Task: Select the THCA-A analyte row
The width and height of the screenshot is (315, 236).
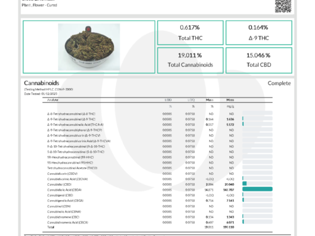Action: (x=157, y=125)
